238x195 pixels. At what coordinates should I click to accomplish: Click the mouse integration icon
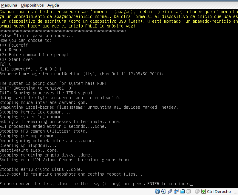(197, 191)
